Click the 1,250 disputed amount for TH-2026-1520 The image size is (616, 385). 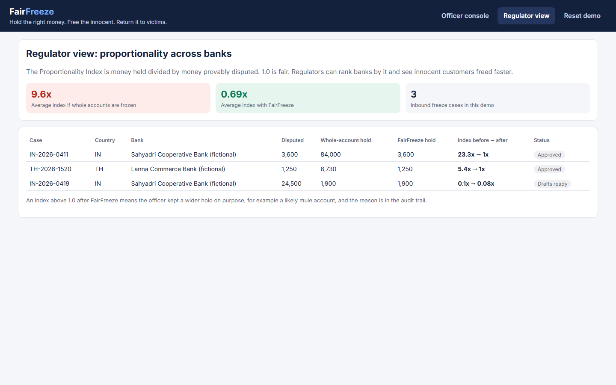tap(289, 169)
